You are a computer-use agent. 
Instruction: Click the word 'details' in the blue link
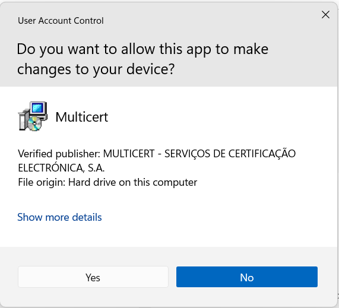pos(87,217)
